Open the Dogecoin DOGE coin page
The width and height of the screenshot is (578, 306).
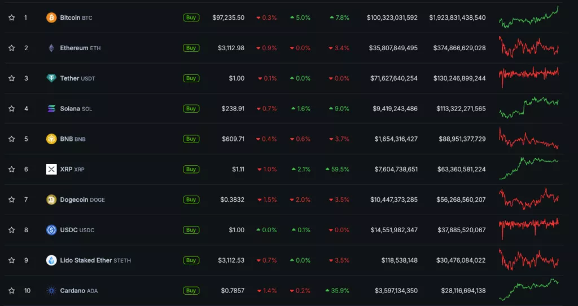[82, 199]
